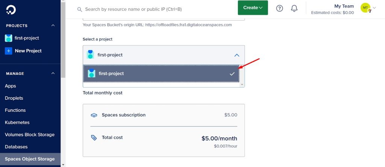Collapse the PROJECTS section chevron
This screenshot has height=167, width=385.
[x=53, y=26]
